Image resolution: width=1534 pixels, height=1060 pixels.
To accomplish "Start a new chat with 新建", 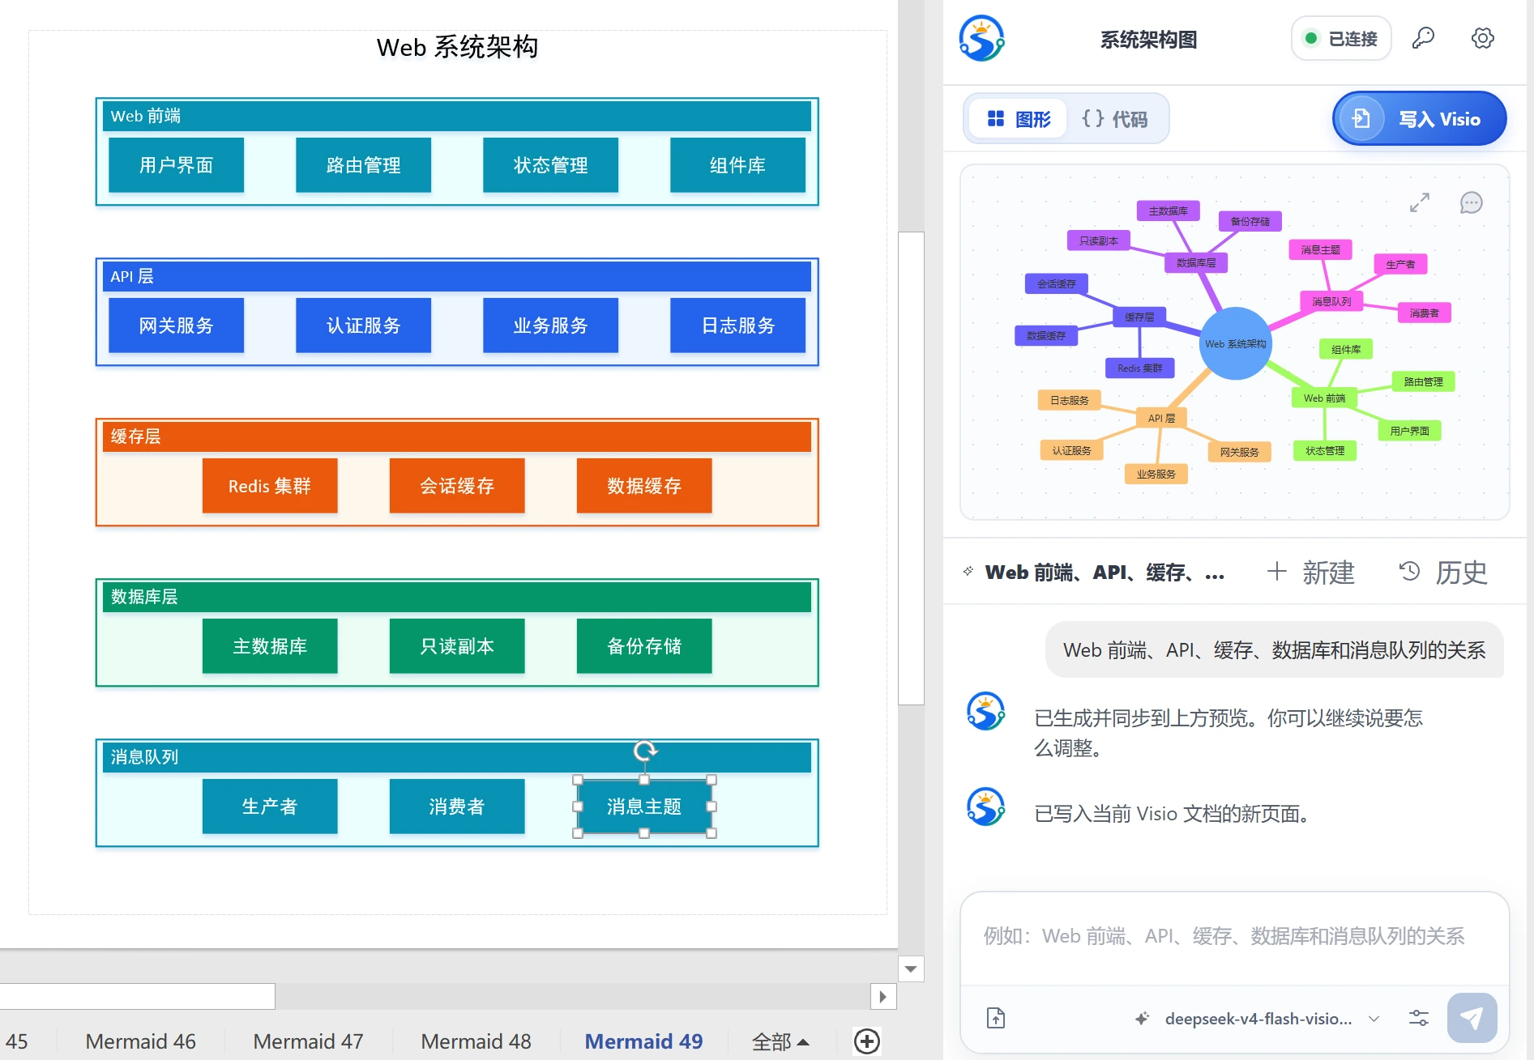I will (x=1310, y=572).
